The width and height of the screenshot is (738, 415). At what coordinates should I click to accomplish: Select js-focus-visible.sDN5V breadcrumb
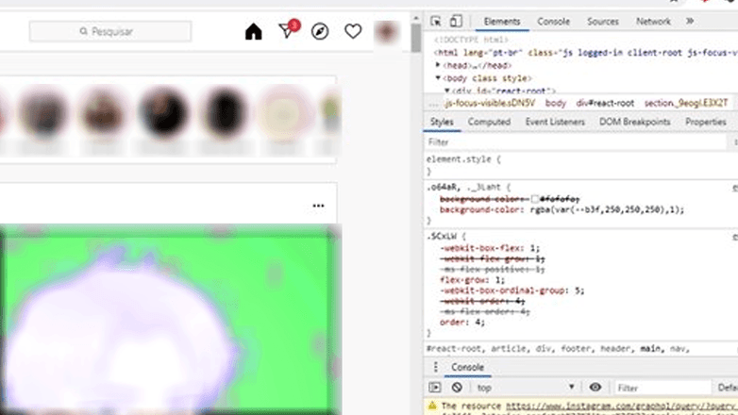click(490, 103)
